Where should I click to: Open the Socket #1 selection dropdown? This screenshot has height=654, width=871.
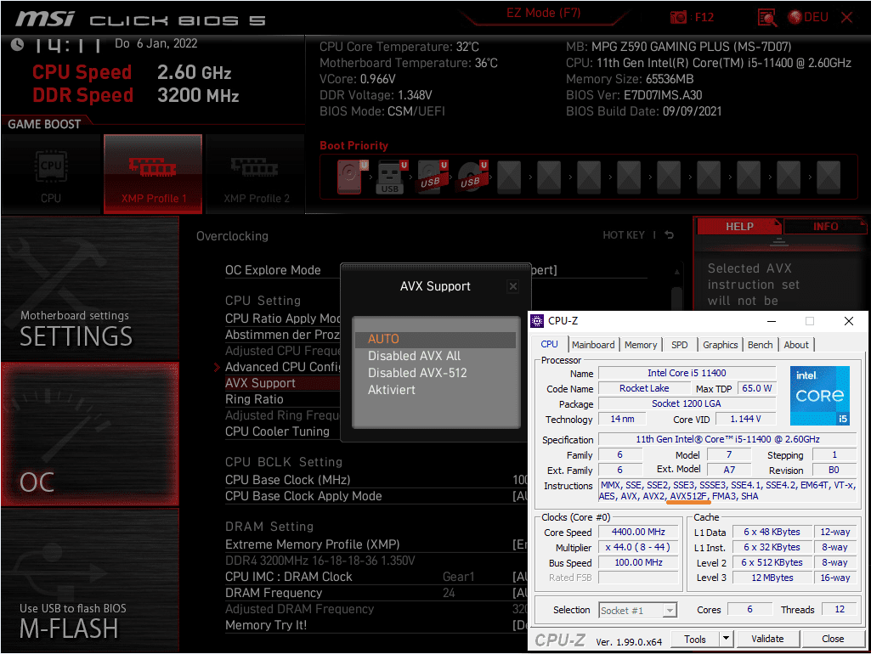pos(637,611)
